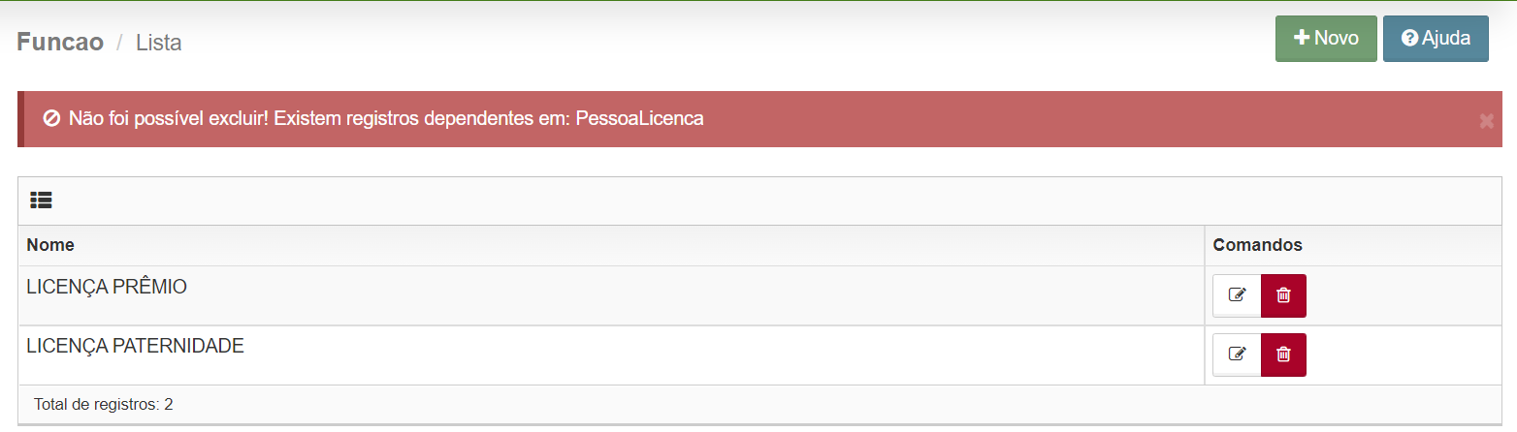The width and height of the screenshot is (1517, 432).
Task: Click the Comandos column header
Action: pyautogui.click(x=1257, y=245)
